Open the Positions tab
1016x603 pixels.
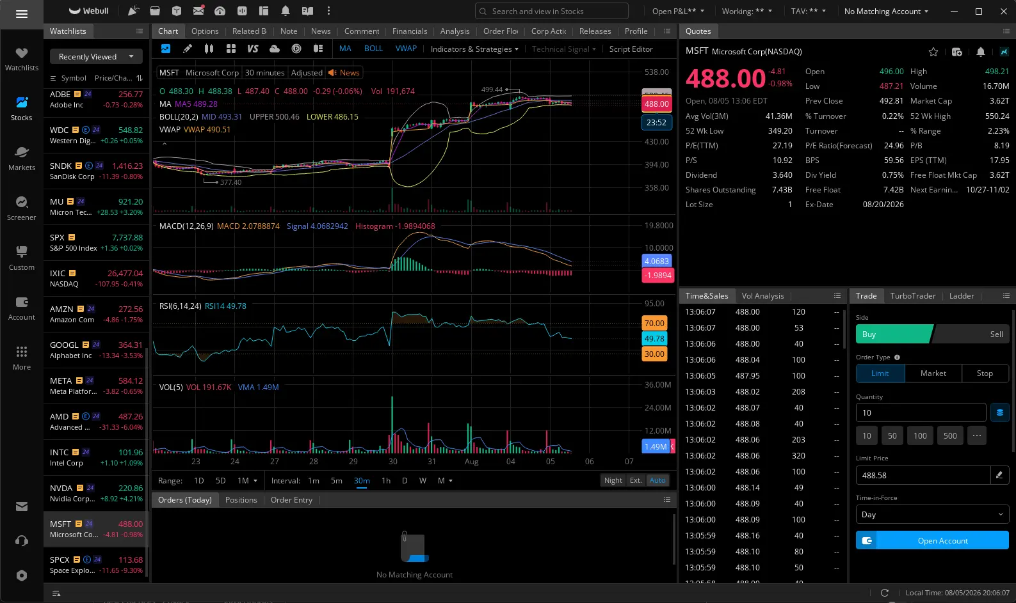click(241, 500)
